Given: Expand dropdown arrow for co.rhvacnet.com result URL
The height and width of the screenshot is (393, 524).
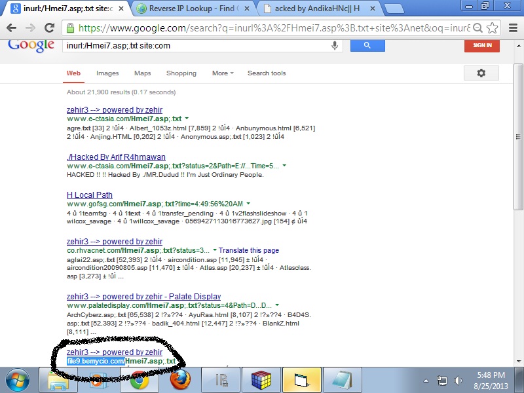Looking at the screenshot, I should coord(215,250).
